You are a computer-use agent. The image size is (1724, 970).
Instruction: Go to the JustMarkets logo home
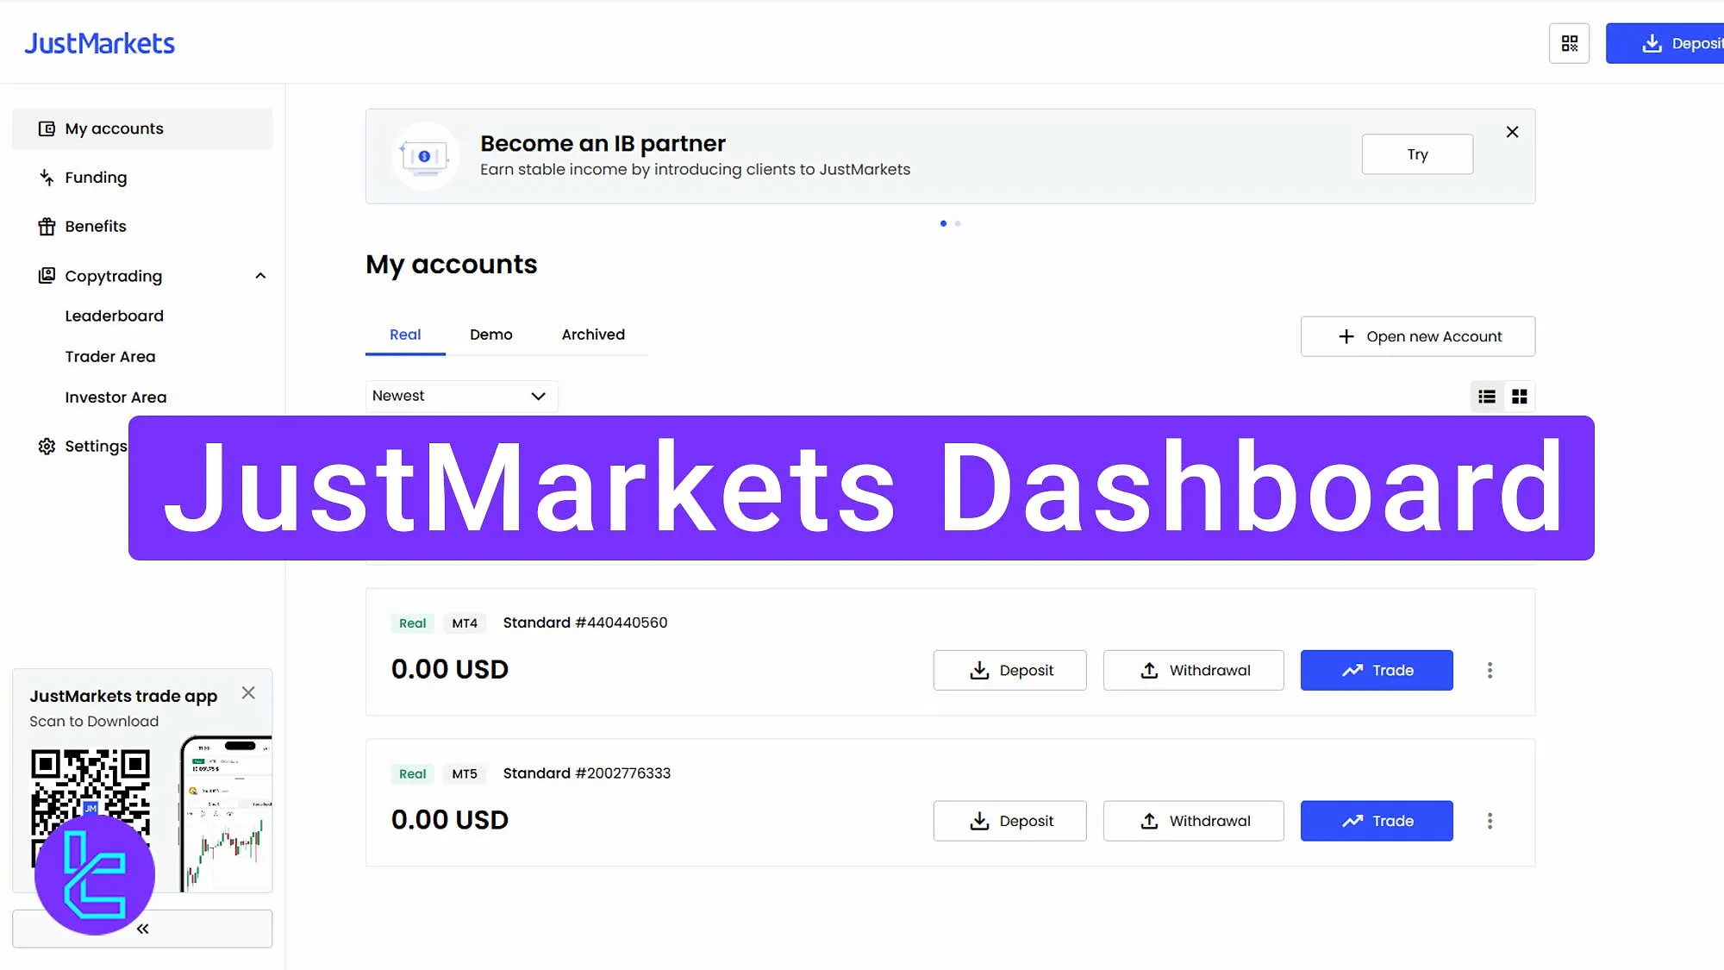(x=99, y=43)
